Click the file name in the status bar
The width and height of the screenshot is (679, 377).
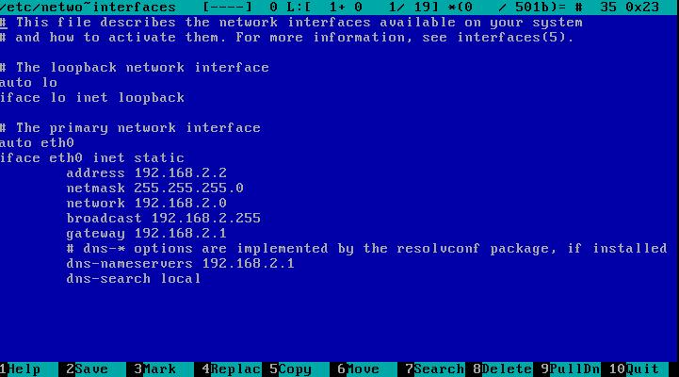[x=88, y=7]
